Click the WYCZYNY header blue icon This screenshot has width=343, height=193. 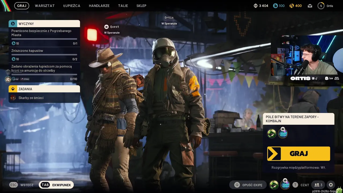13,24
